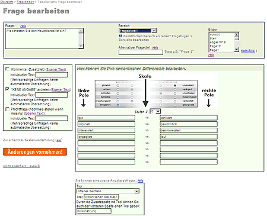Go to Fragebogen in the breadcrumb
The image size is (267, 220).
[x=25, y=2]
